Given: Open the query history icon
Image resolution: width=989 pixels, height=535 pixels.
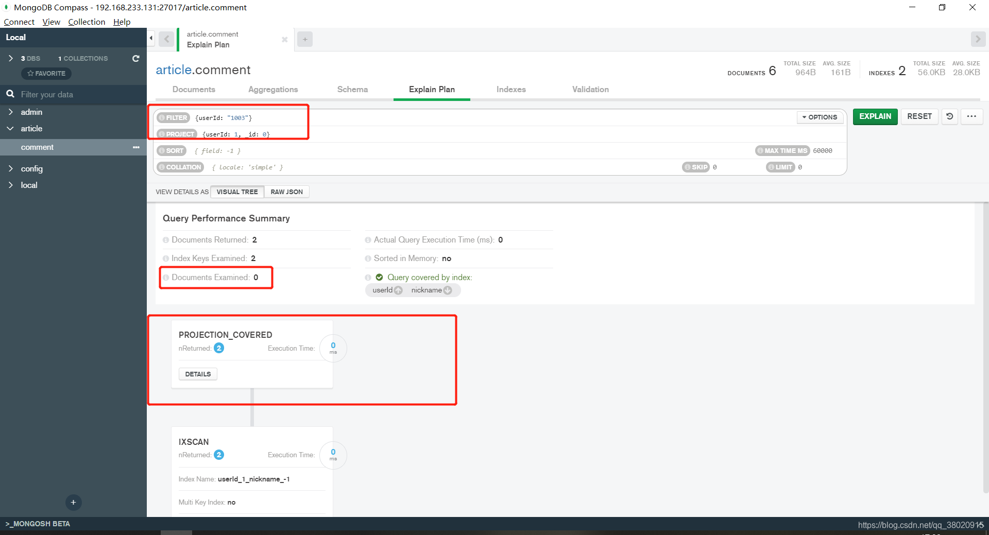Looking at the screenshot, I should [x=950, y=116].
